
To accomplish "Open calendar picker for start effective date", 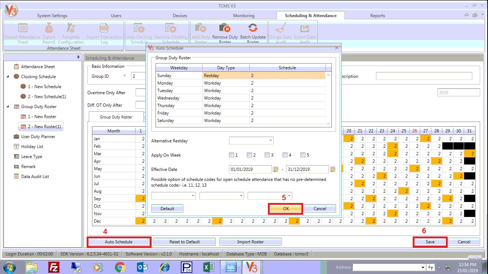I will [275, 169].
